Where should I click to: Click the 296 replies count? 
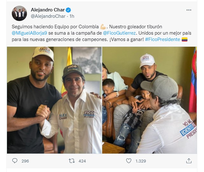25,161
